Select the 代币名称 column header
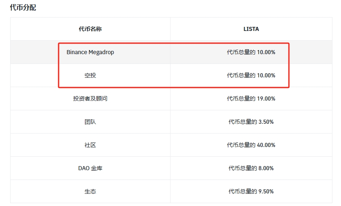The image size is (341, 206). 90,29
